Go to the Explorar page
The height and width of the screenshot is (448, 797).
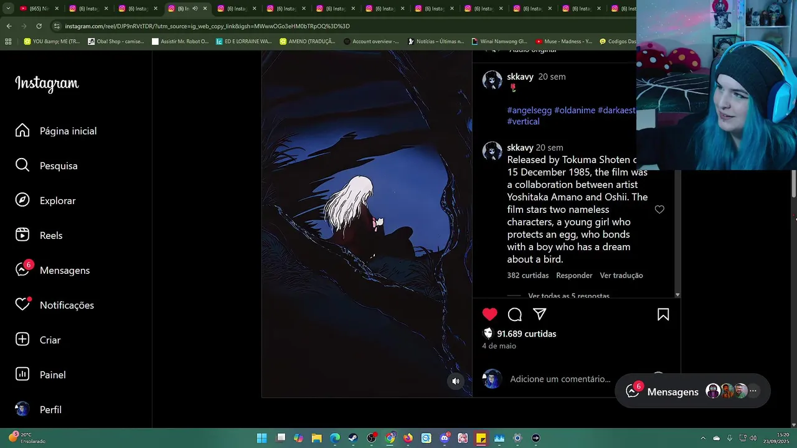pos(45,200)
